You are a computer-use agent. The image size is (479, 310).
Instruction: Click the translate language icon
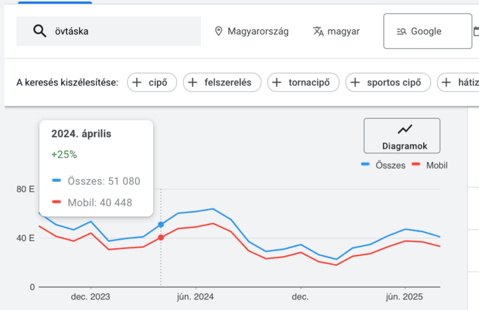point(318,31)
